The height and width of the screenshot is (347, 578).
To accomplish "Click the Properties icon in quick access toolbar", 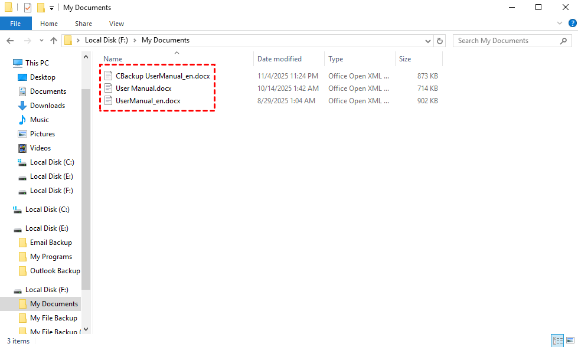I will pyautogui.click(x=27, y=8).
